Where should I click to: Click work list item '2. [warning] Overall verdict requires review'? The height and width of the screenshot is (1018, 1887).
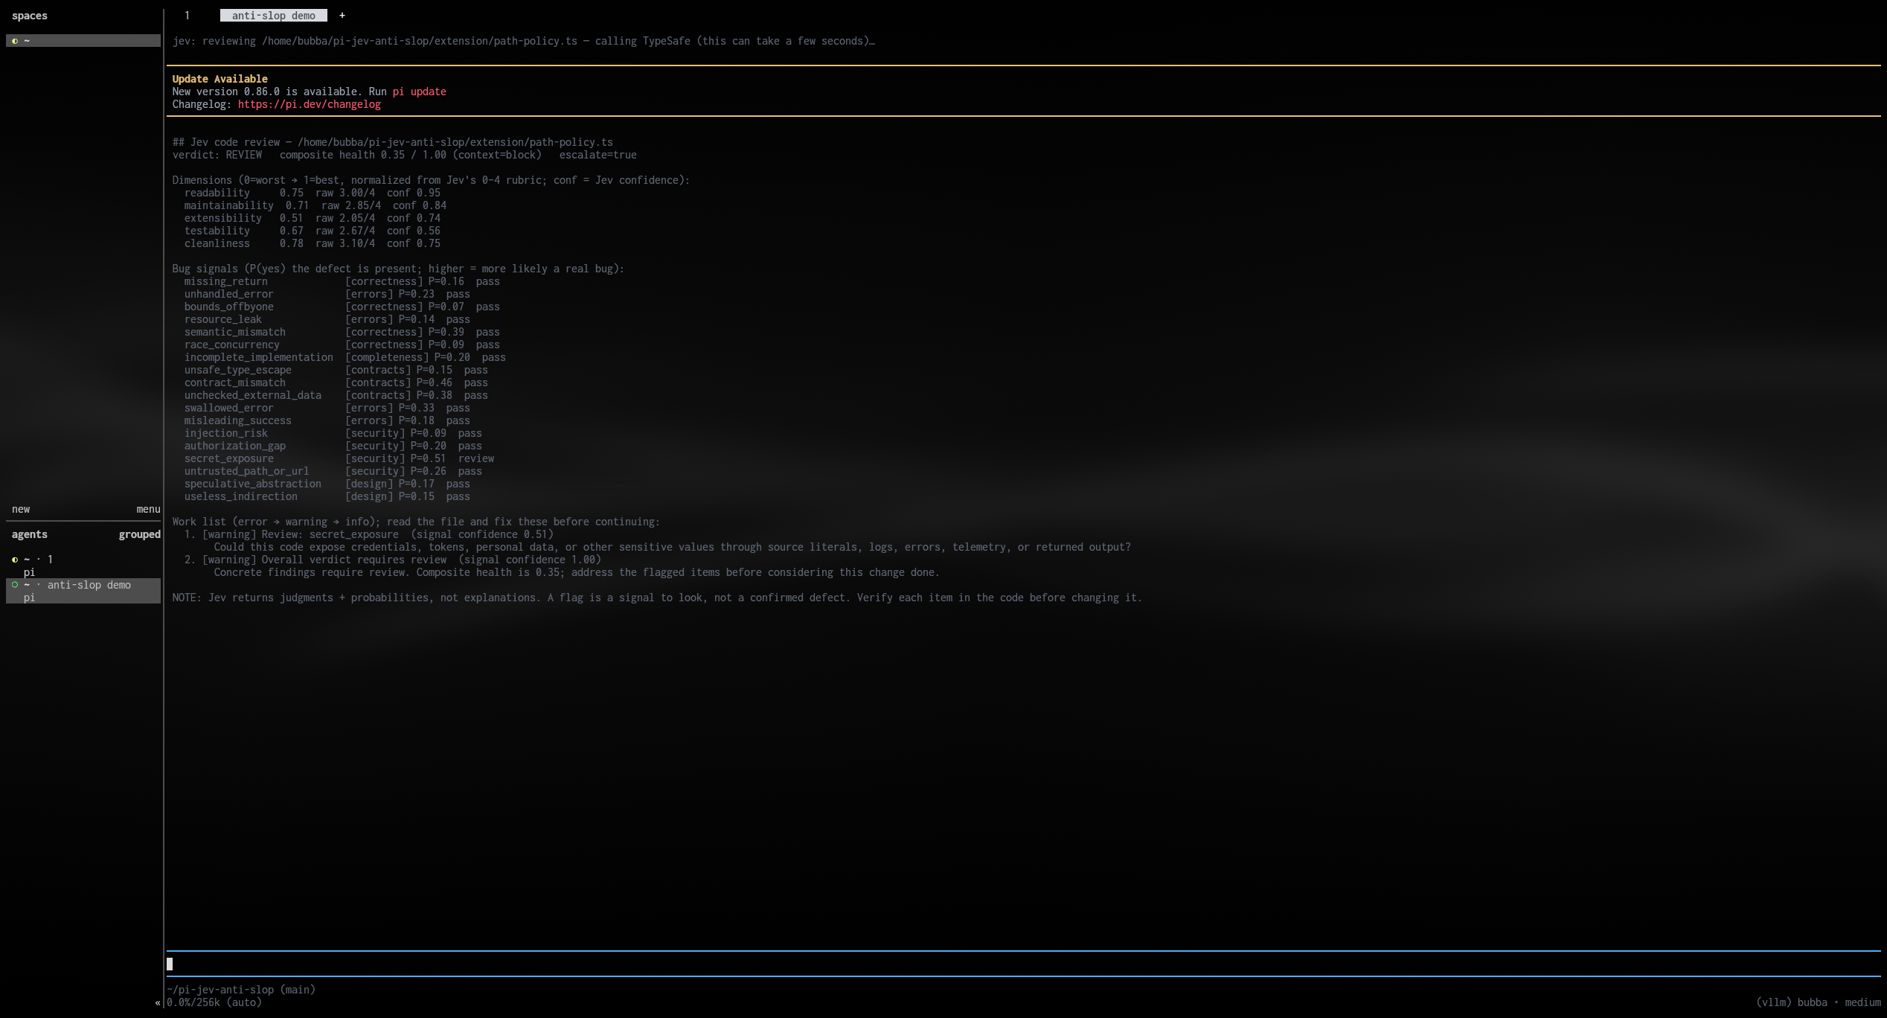click(x=393, y=560)
